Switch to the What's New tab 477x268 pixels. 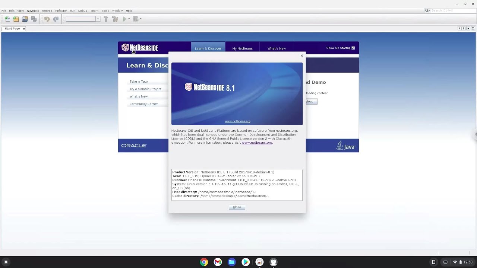point(277,48)
